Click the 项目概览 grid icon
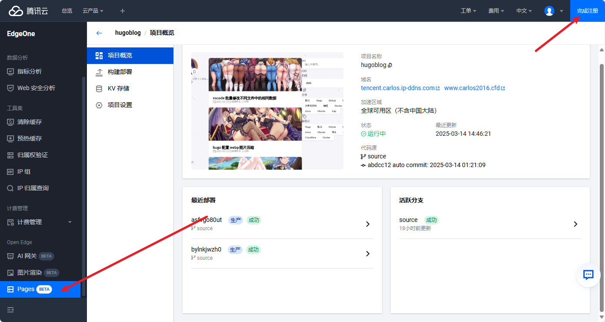The height and width of the screenshot is (322, 605). pos(99,55)
